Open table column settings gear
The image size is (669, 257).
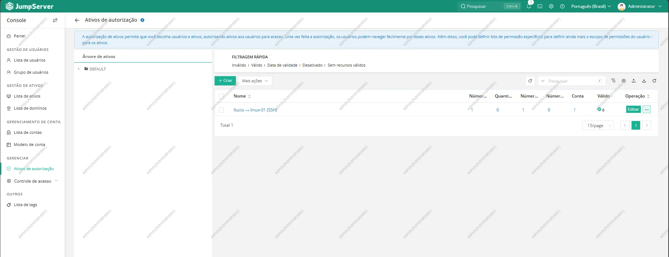624,81
